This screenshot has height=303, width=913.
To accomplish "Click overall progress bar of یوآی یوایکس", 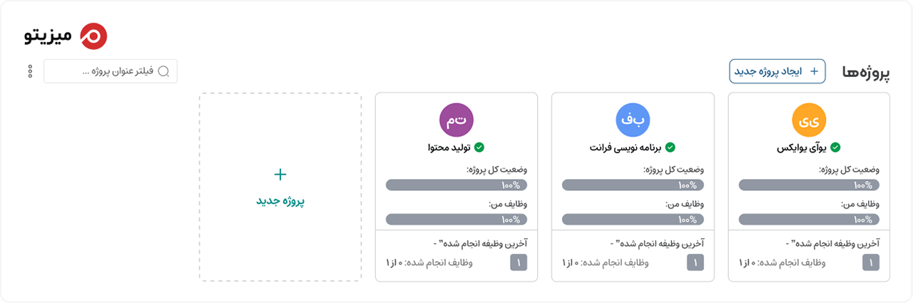I will (809, 185).
